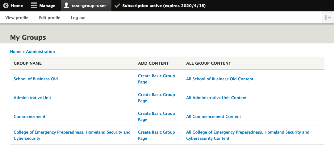Screen dimensions: 334x157
Task: Open the School of Business Old group
Action: [35, 79]
